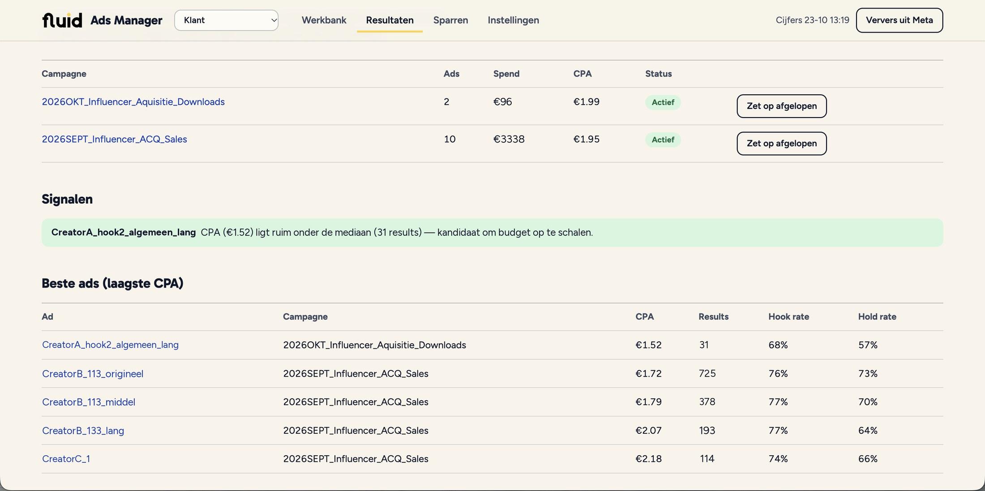Screen dimensions: 985x491
Task: Click the Signalen heading
Action: (x=67, y=199)
